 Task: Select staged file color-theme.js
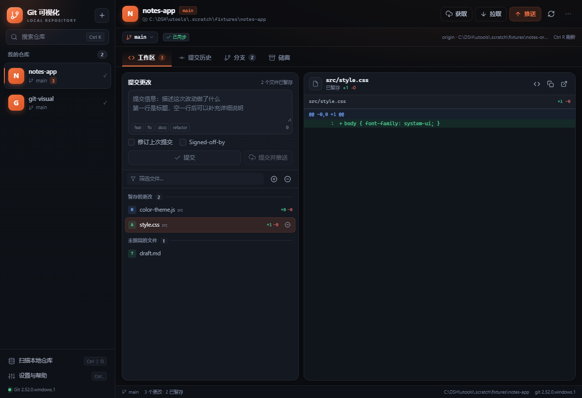point(210,210)
